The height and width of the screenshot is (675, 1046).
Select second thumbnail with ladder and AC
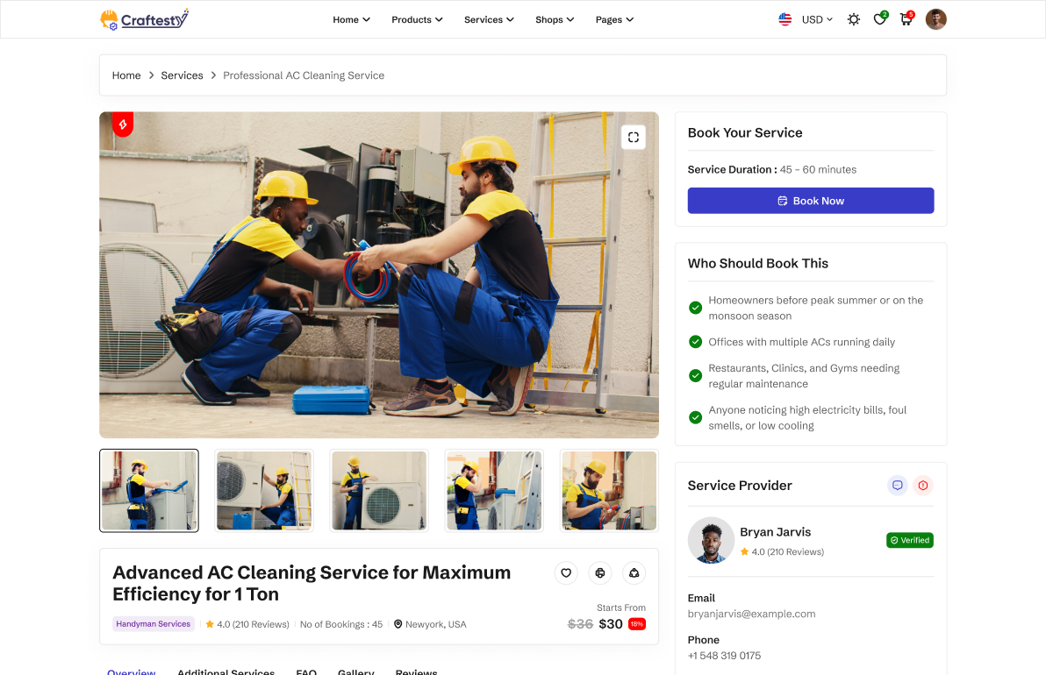(264, 490)
